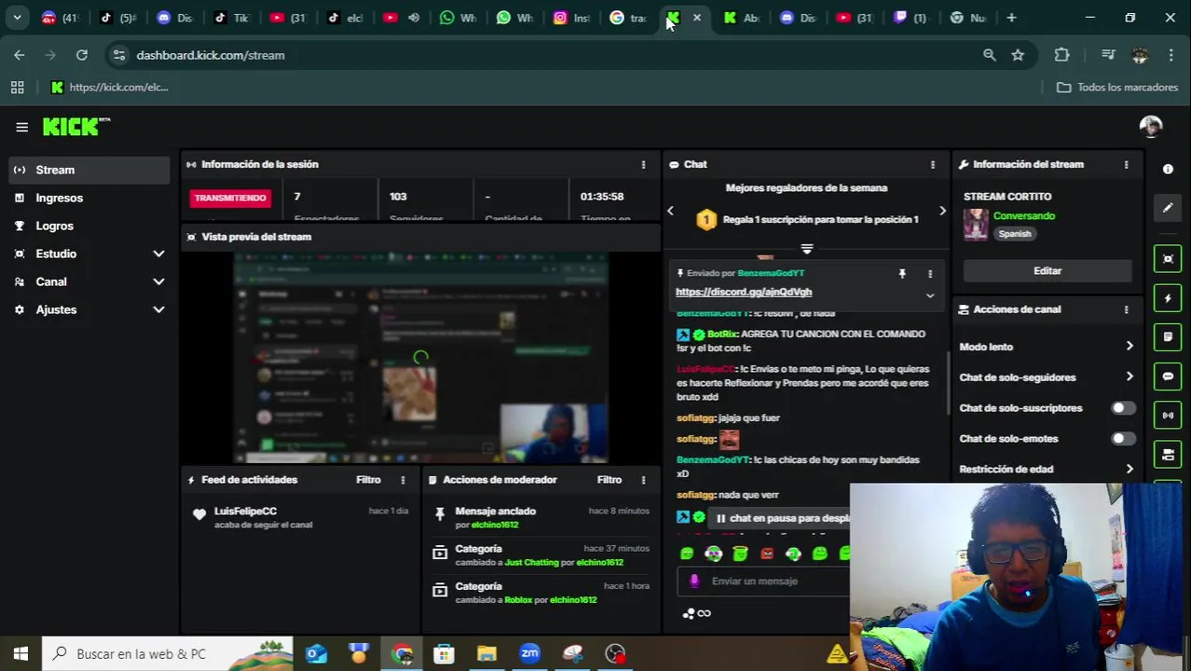Image resolution: width=1191 pixels, height=671 pixels.
Task: Click the stream preview video
Action: point(420,357)
